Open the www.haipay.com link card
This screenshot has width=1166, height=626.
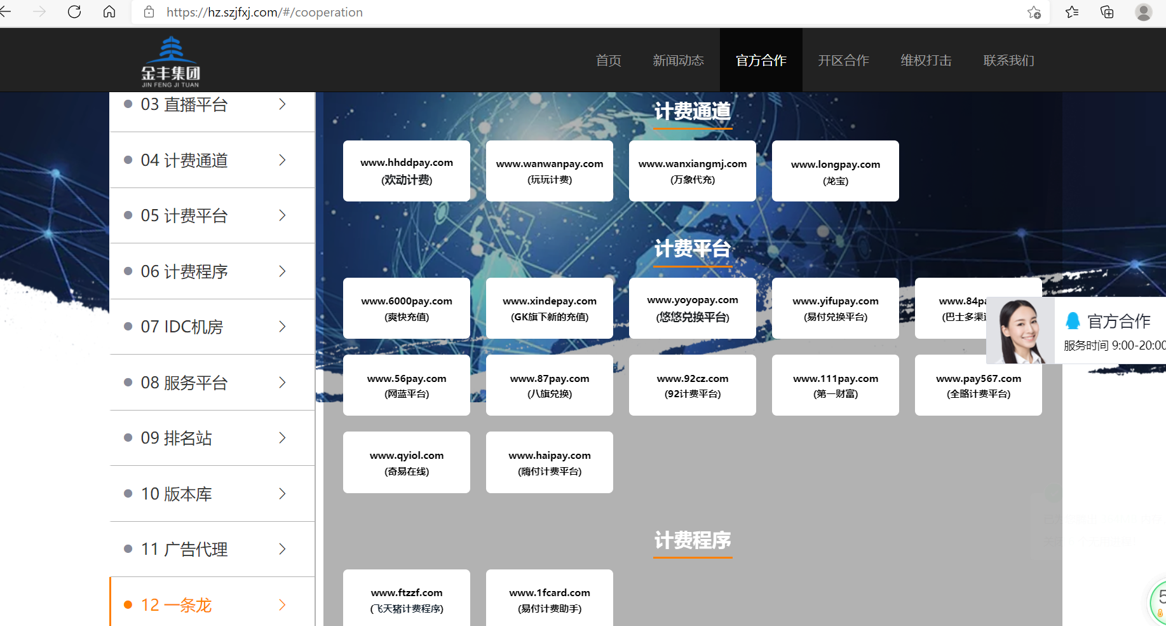click(550, 463)
